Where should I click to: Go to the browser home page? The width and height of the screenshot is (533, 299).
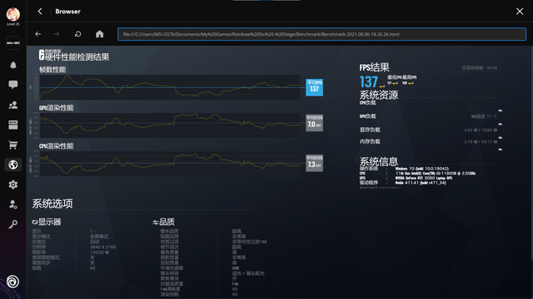pos(100,34)
